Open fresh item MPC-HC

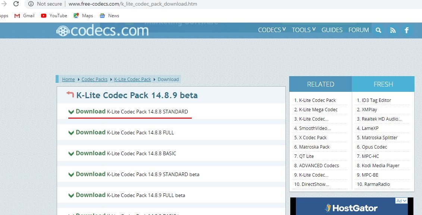368,156
